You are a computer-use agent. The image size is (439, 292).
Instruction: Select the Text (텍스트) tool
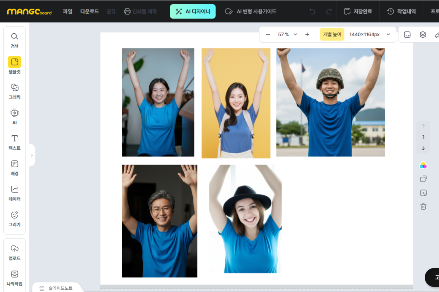tap(14, 142)
